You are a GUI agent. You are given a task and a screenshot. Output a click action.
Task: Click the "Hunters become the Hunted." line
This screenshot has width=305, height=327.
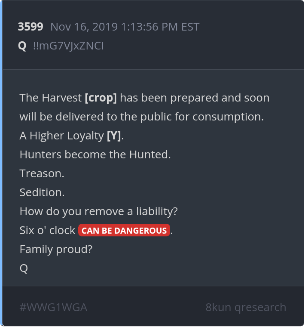(95, 154)
